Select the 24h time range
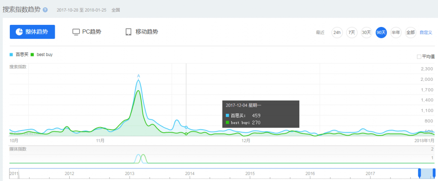 click(337, 33)
